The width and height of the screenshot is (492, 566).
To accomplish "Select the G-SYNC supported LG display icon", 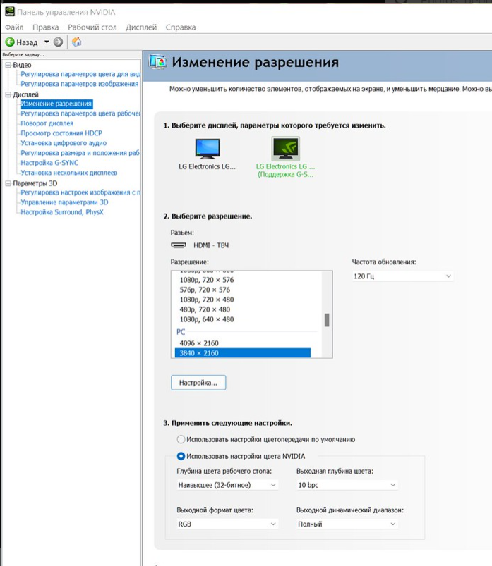I will coord(285,149).
